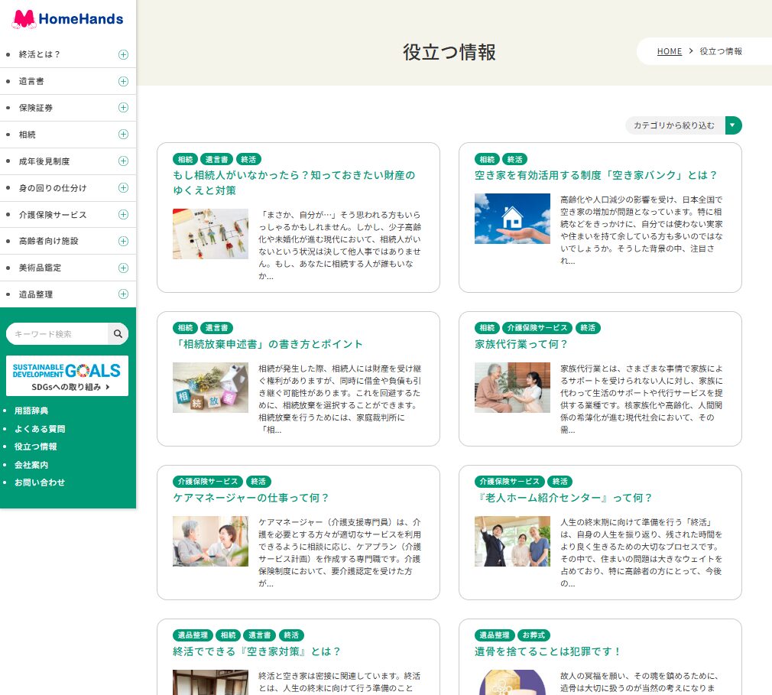Open the カテゴリから絞り込む dropdown

point(683,125)
